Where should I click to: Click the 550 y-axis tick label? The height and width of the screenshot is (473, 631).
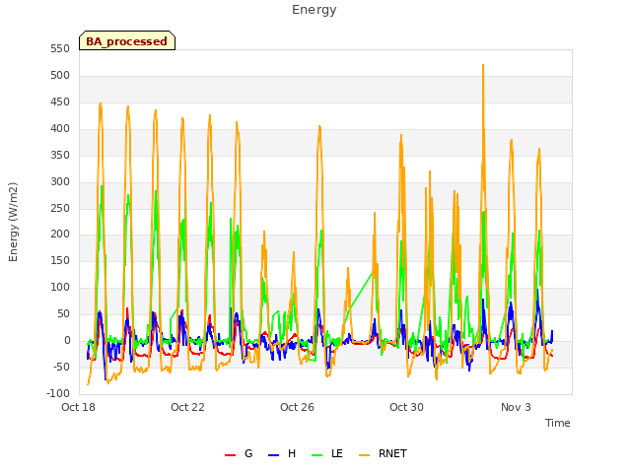click(60, 49)
